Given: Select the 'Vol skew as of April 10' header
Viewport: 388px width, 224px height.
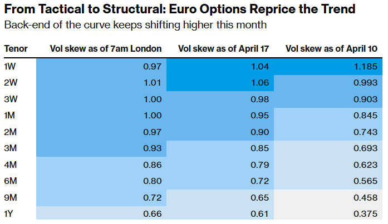Looking at the screenshot, I should pyautogui.click(x=331, y=49).
